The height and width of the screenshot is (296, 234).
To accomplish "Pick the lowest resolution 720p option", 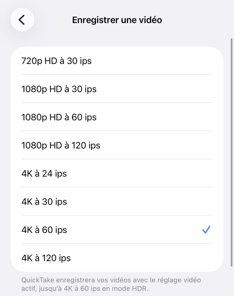I will (56, 61).
